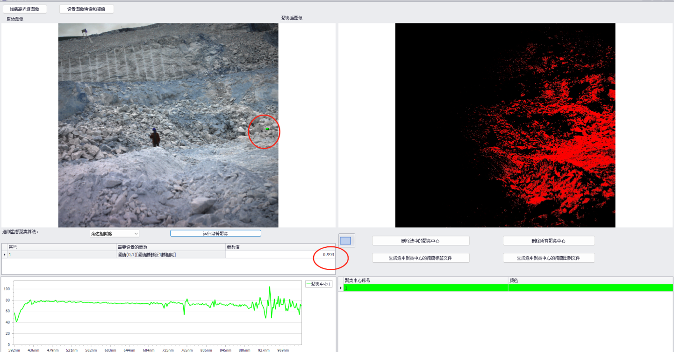
Task: Click 生成选中聚类中心的掩膜标签文件 button
Action: (x=421, y=258)
